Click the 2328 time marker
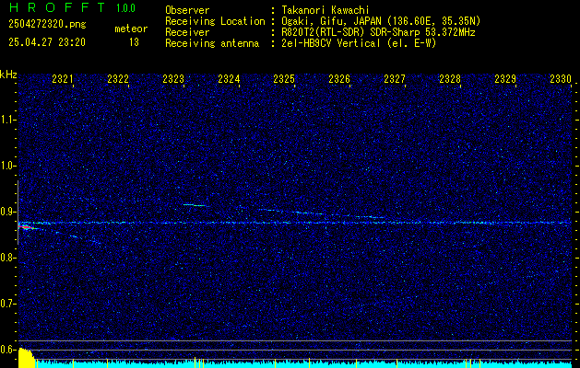The width and height of the screenshot is (580, 368). 450,78
